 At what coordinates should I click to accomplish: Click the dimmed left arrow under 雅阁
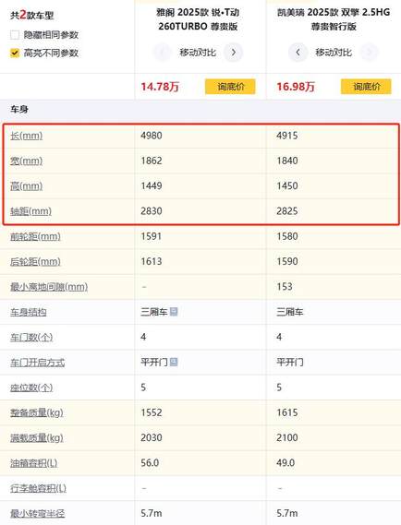point(163,53)
